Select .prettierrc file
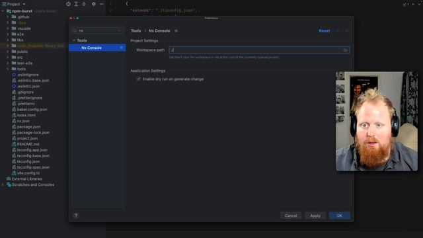The image size is (423, 238). 26,104
